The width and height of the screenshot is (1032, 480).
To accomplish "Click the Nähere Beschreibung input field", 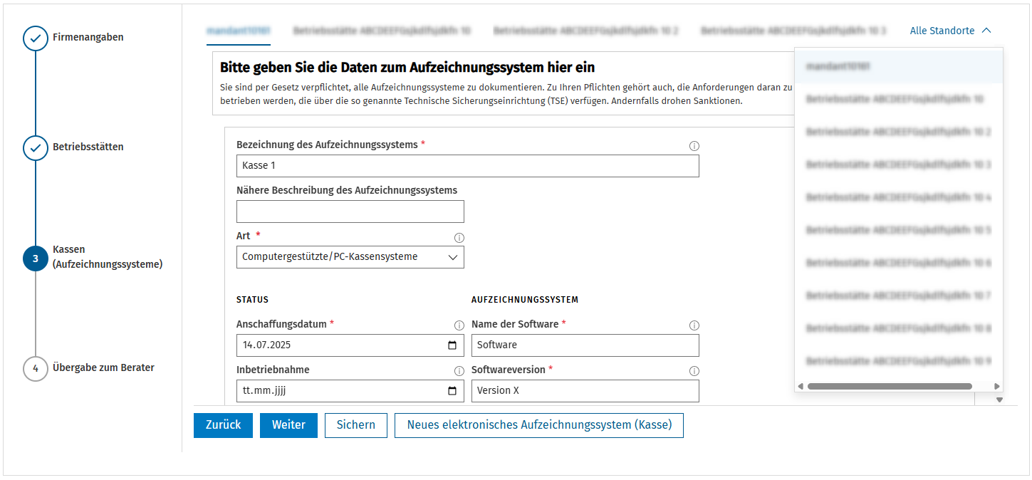I will click(350, 212).
